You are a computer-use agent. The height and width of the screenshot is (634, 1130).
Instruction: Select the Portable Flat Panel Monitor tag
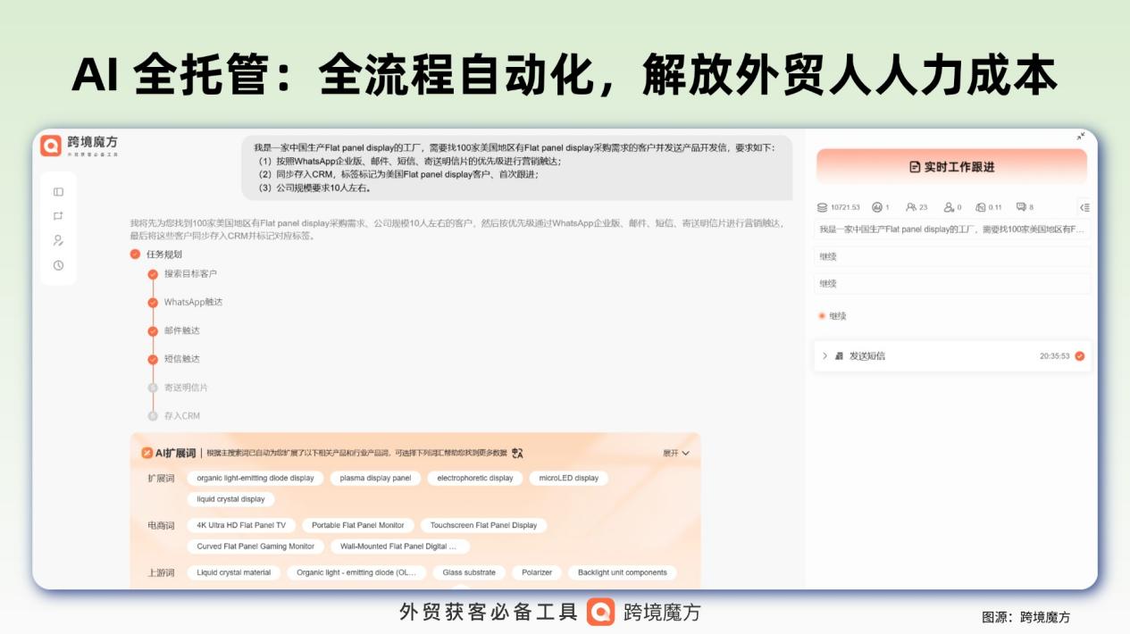pyautogui.click(x=358, y=526)
